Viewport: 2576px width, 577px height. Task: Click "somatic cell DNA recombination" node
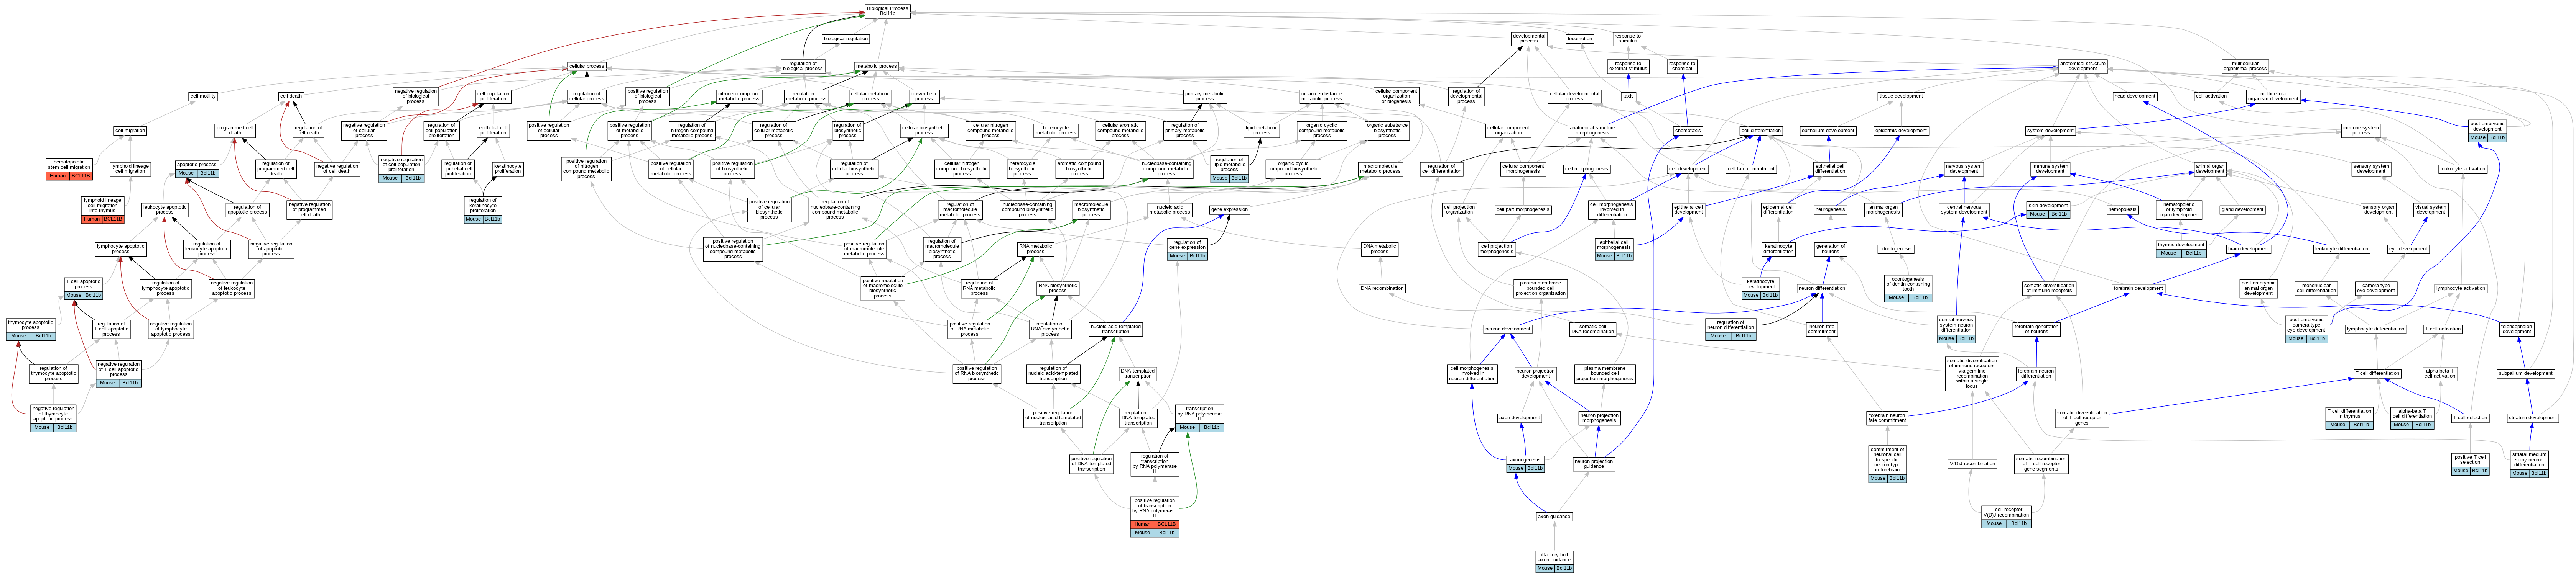click(x=1593, y=329)
